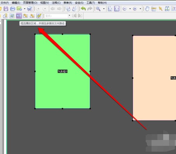Viewport: 176px width, 154px height.
Task: Click the pencil form edit icon
Action: [39, 16]
